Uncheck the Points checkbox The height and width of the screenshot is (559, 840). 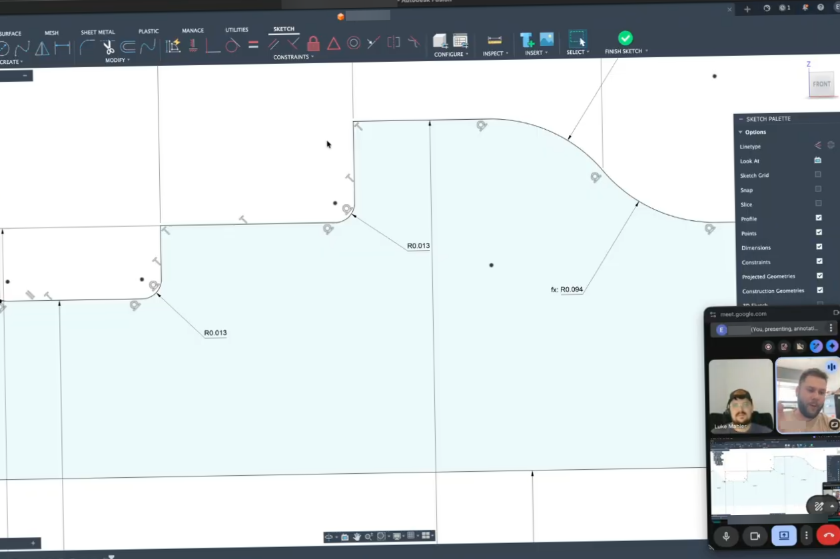(x=819, y=232)
